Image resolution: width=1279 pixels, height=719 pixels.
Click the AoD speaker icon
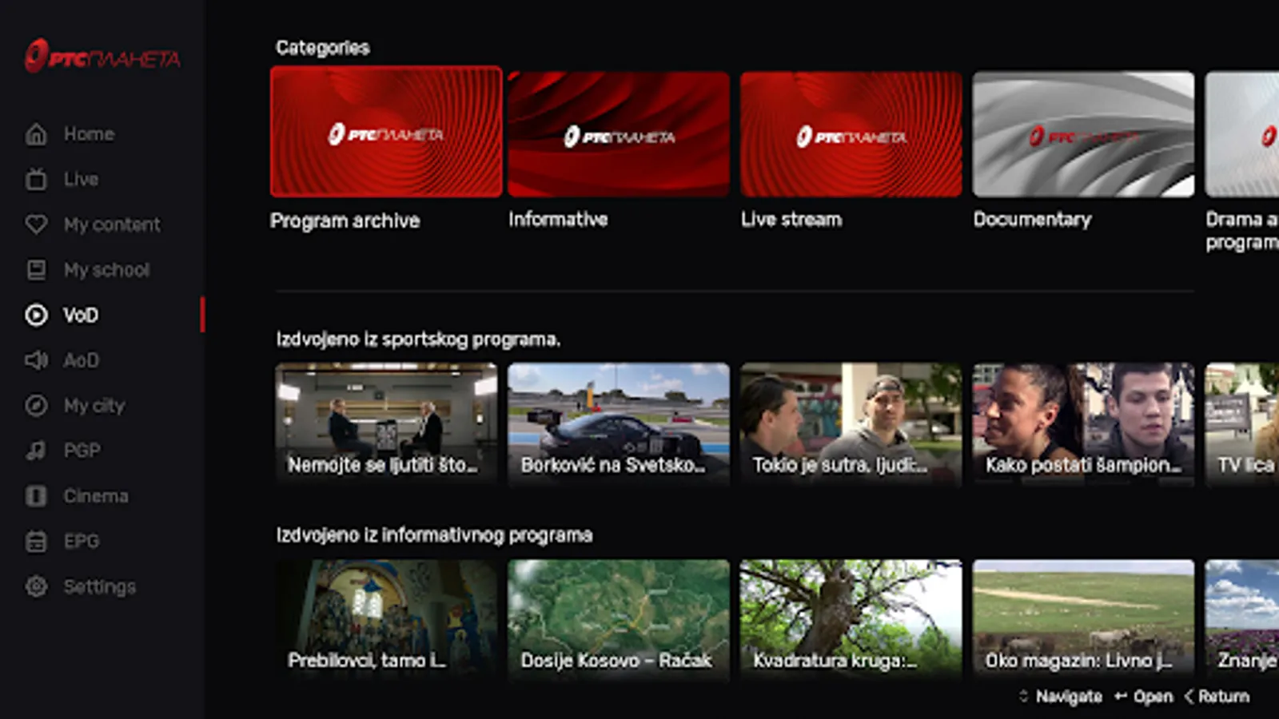pos(36,360)
